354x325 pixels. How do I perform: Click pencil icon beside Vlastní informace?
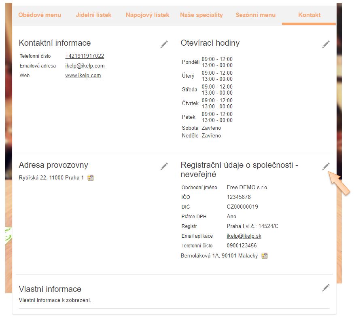pos(326,287)
